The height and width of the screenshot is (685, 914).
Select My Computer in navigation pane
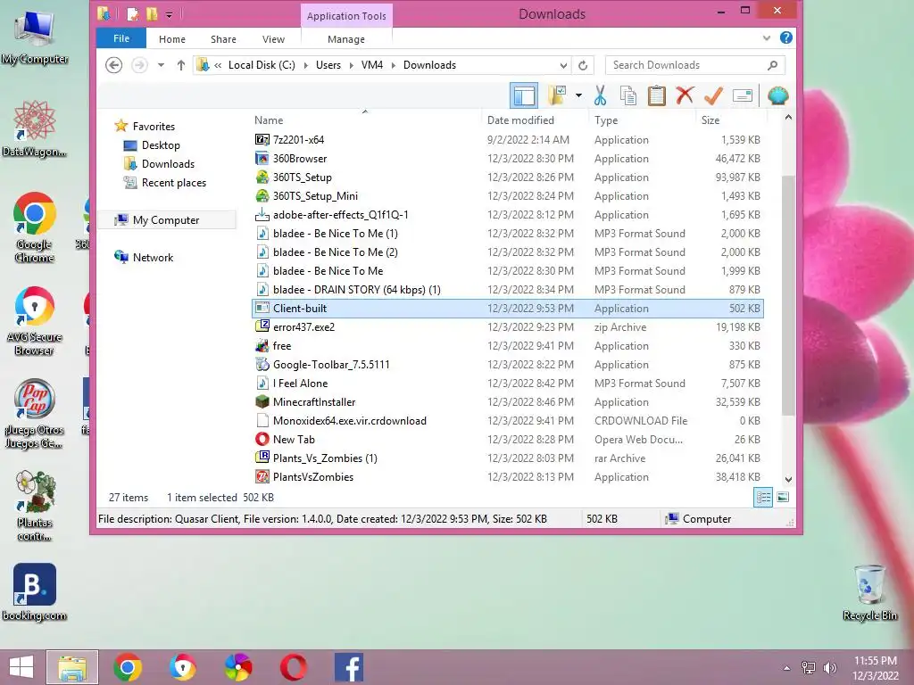coord(165,219)
